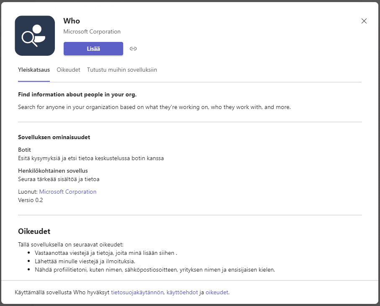Screen dimensions: 380x306
Task: Click the Henkilökohtainen sovellus feature label
Action: click(x=53, y=171)
